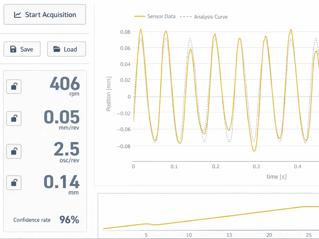The height and width of the screenshot is (239, 319).
Task: Click the padlock icon next to 2.5 osc/rev
Action: (14, 152)
